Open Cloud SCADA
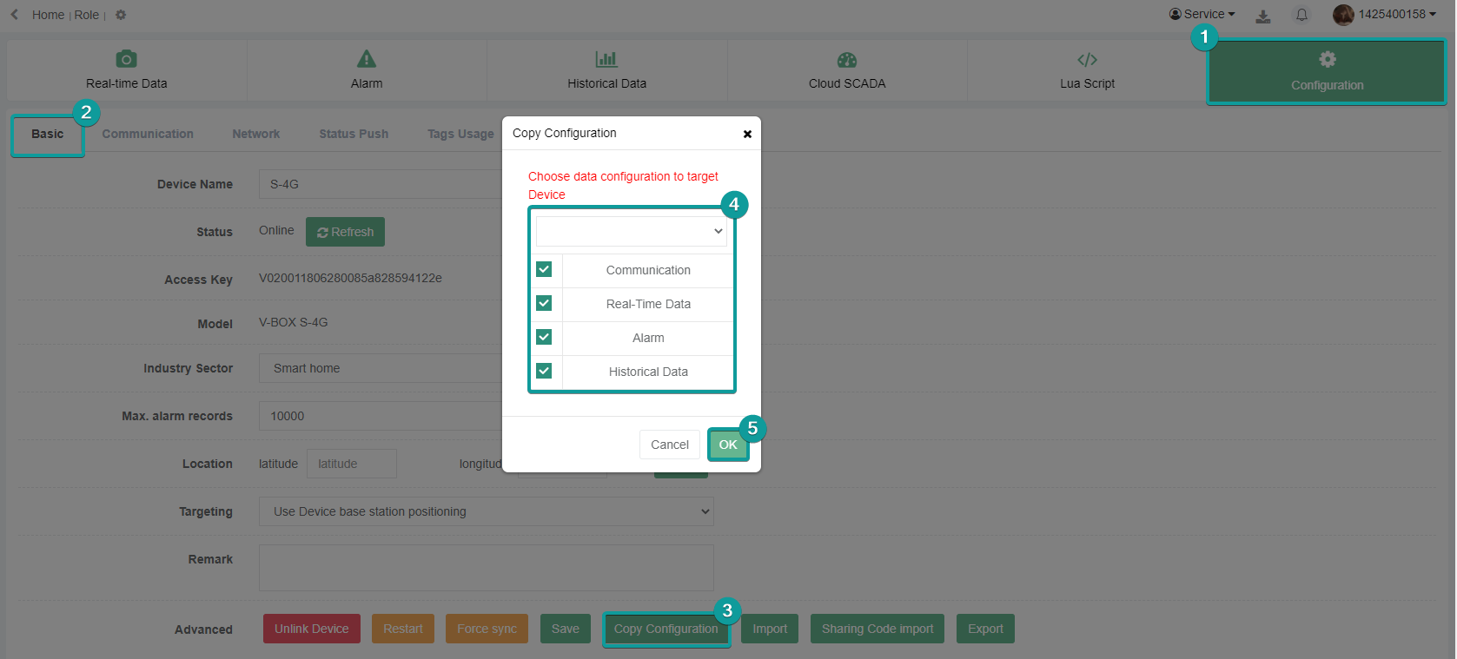Image resolution: width=1457 pixels, height=659 pixels. (847, 70)
